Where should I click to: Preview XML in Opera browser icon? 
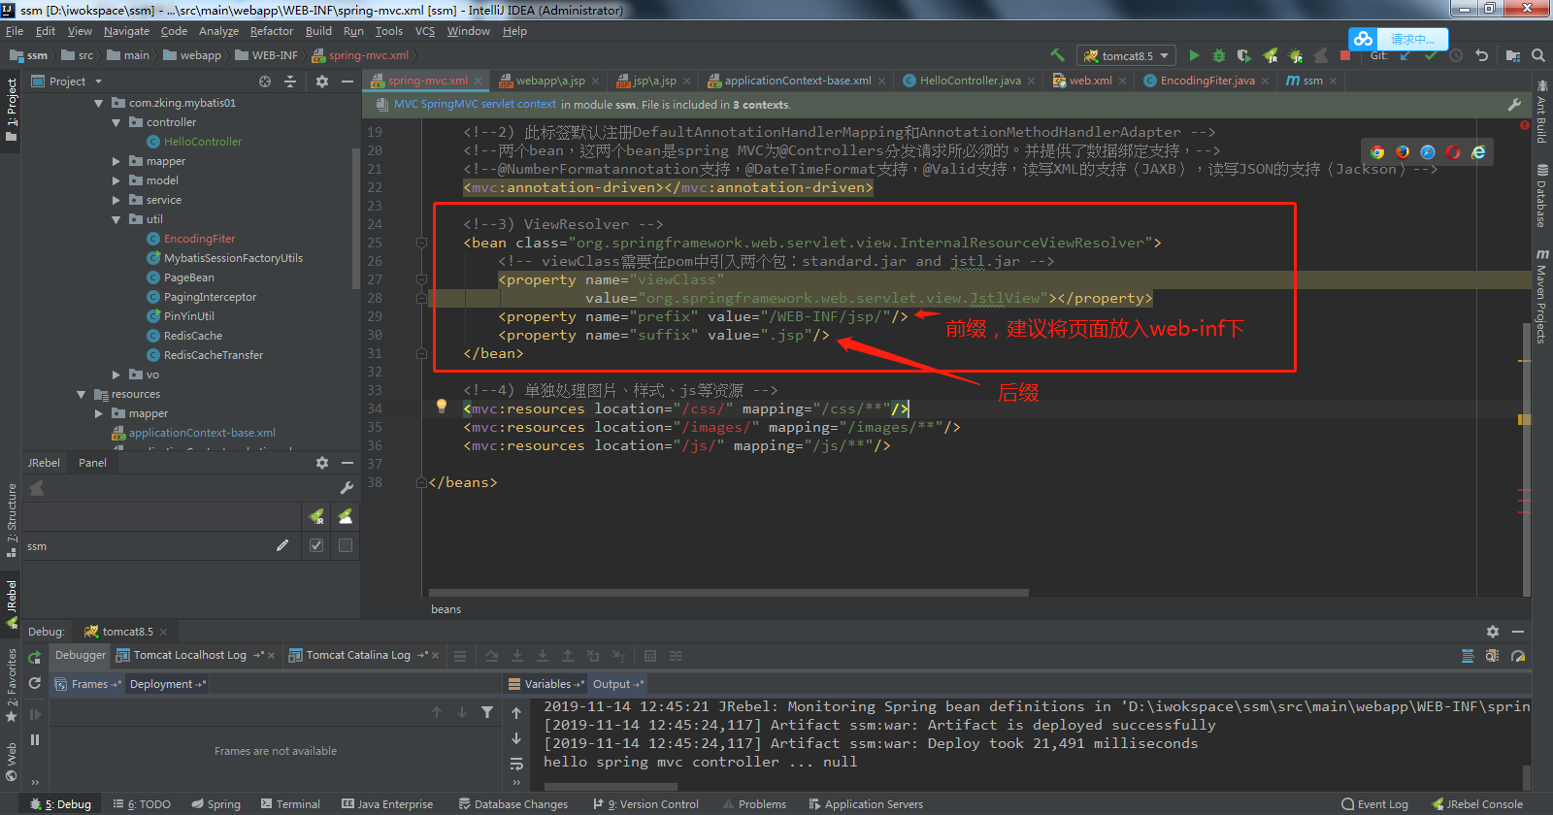[x=1453, y=152]
